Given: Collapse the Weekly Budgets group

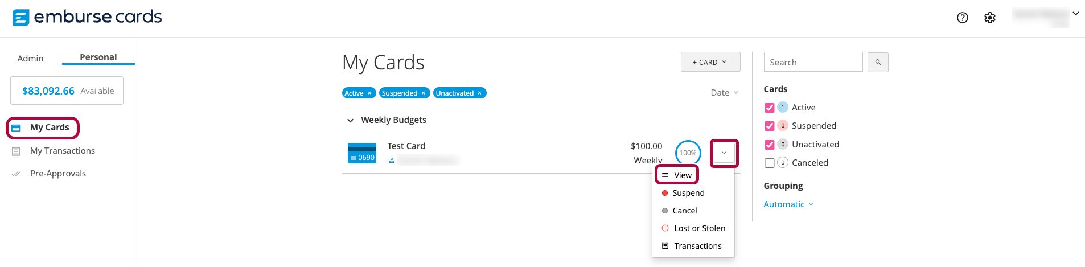Looking at the screenshot, I should click(350, 120).
